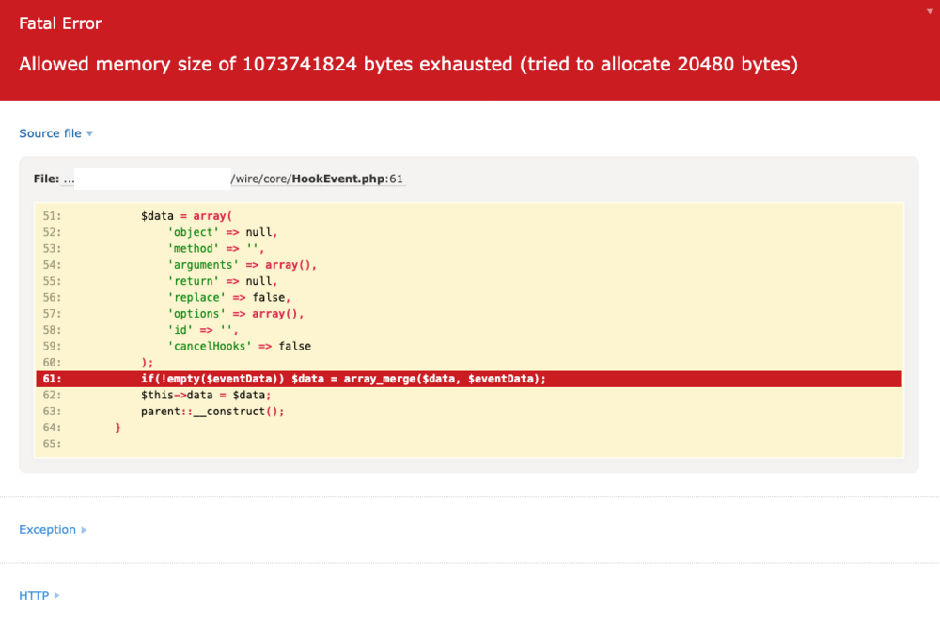
Task: Click the right triangle beside Exception
Action: (x=84, y=530)
